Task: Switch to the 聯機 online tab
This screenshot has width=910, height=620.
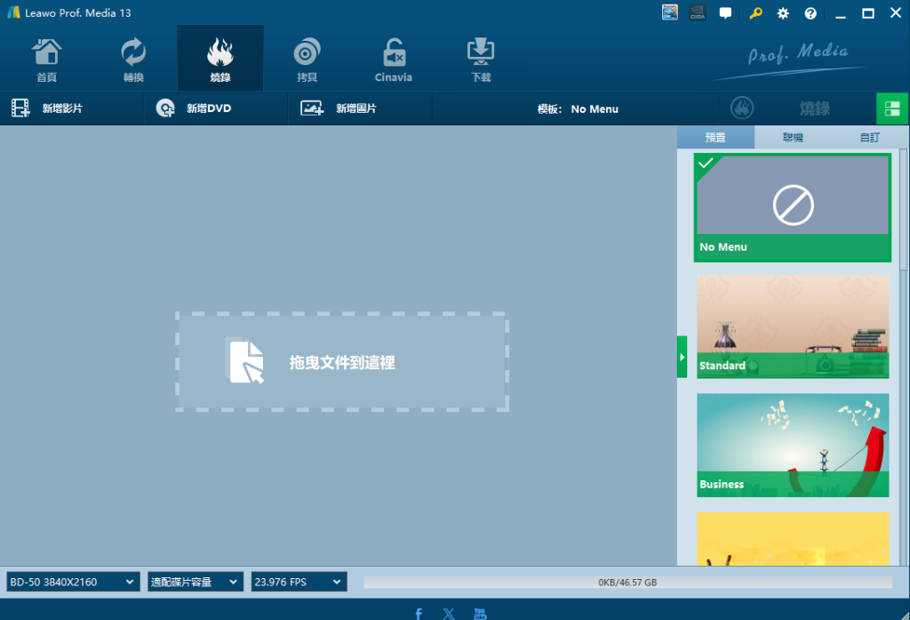Action: pos(793,138)
